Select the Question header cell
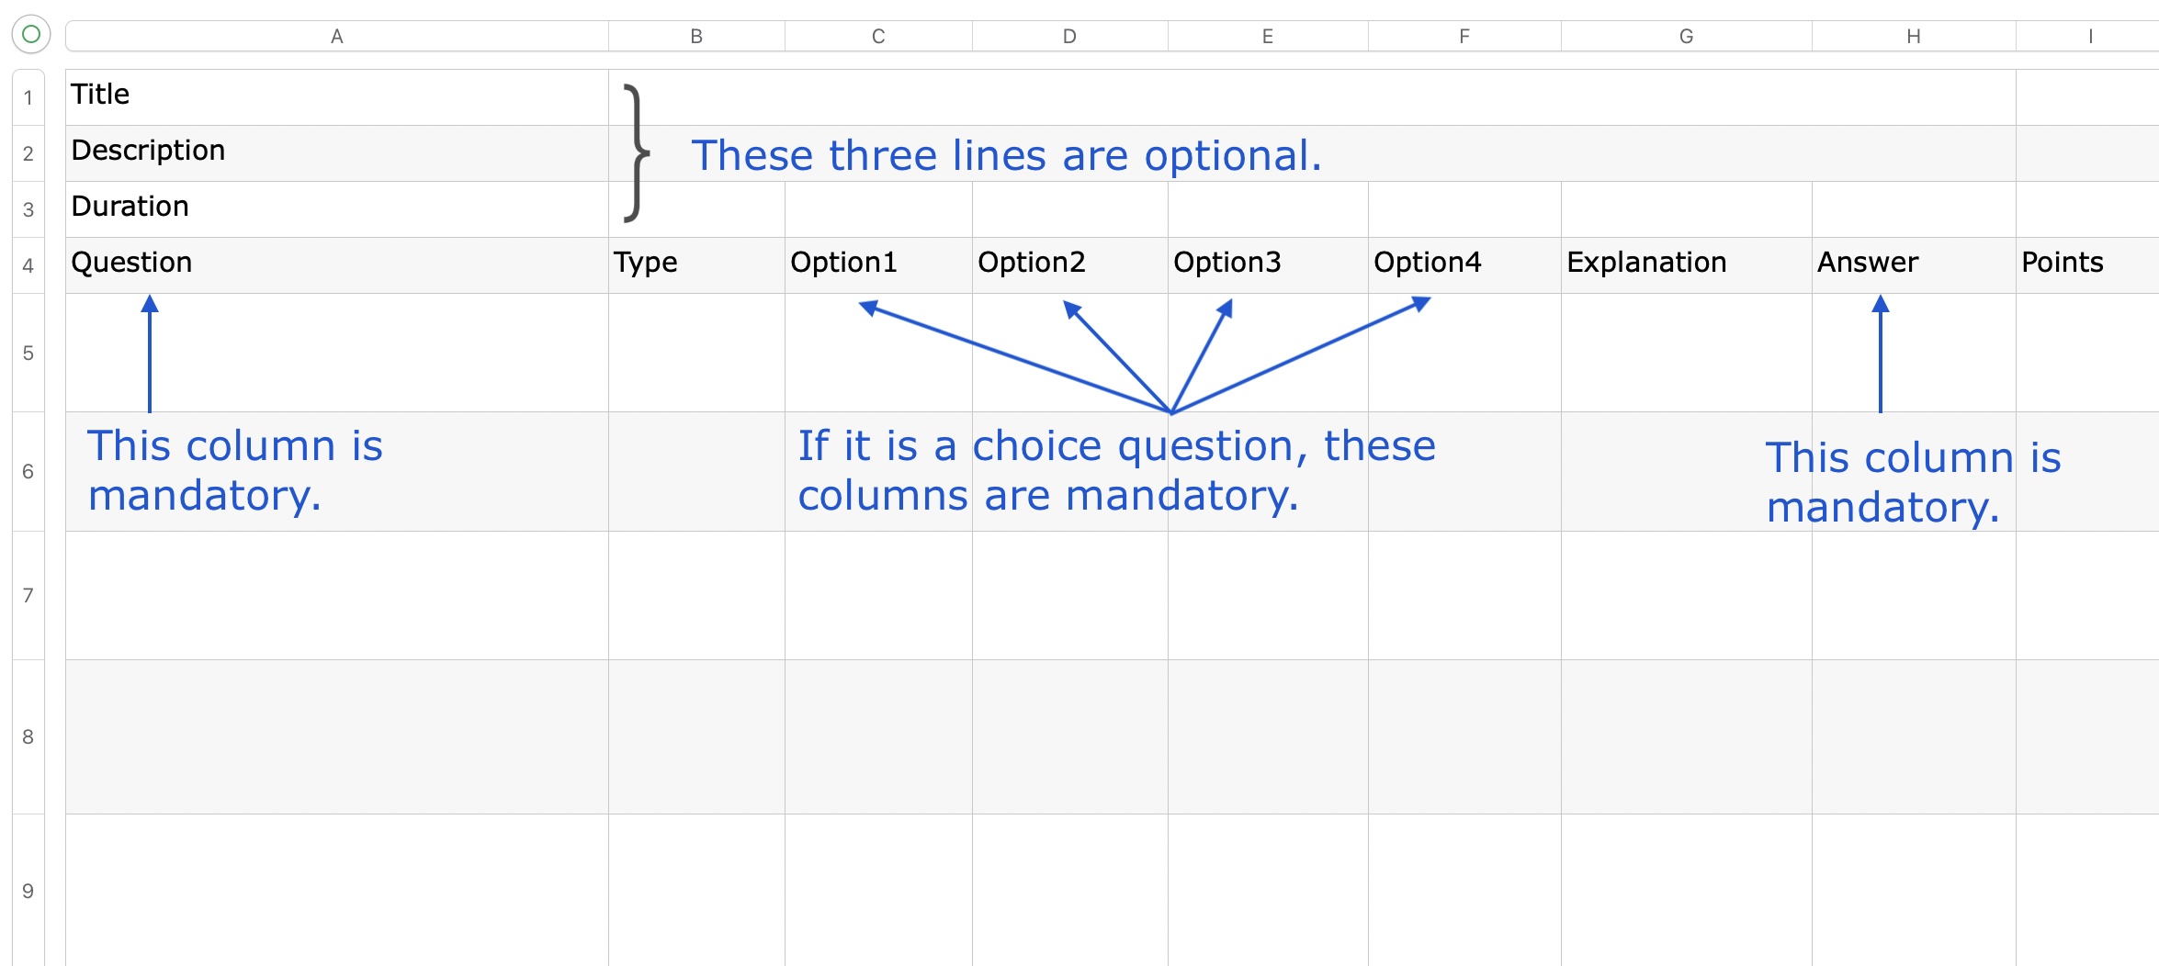Image resolution: width=2159 pixels, height=966 pixels. [336, 264]
